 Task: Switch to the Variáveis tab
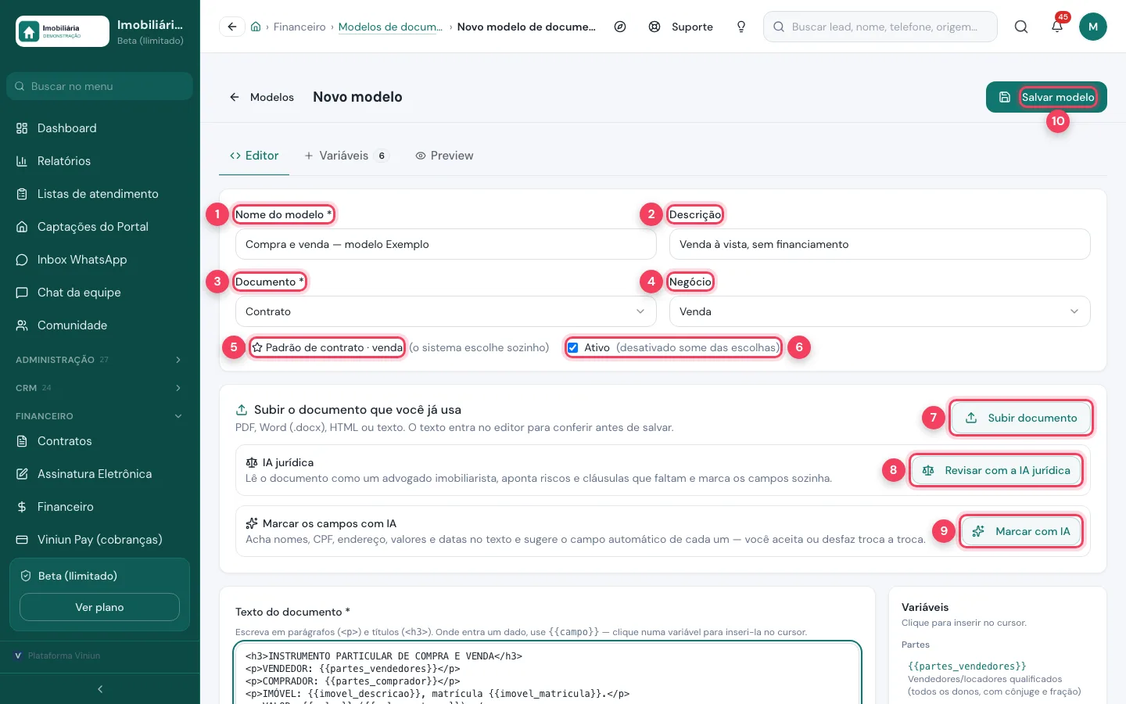coord(346,156)
